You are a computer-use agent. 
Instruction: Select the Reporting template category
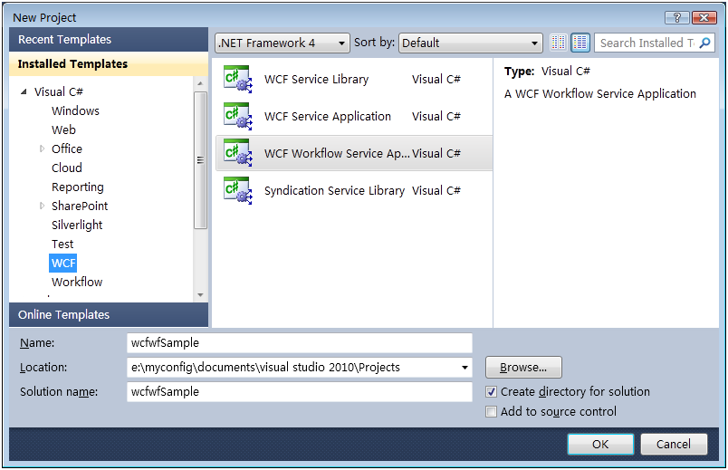point(78,187)
